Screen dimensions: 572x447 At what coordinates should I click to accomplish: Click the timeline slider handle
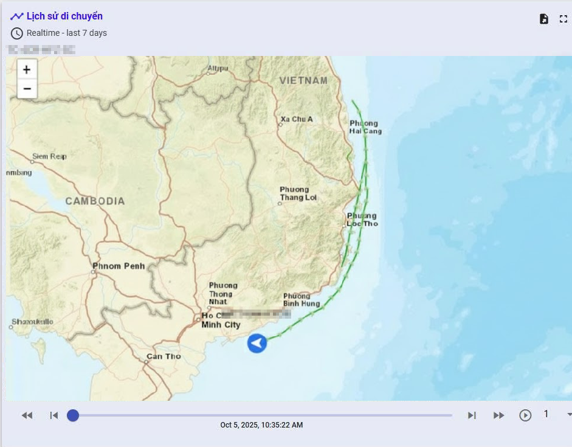(x=73, y=415)
